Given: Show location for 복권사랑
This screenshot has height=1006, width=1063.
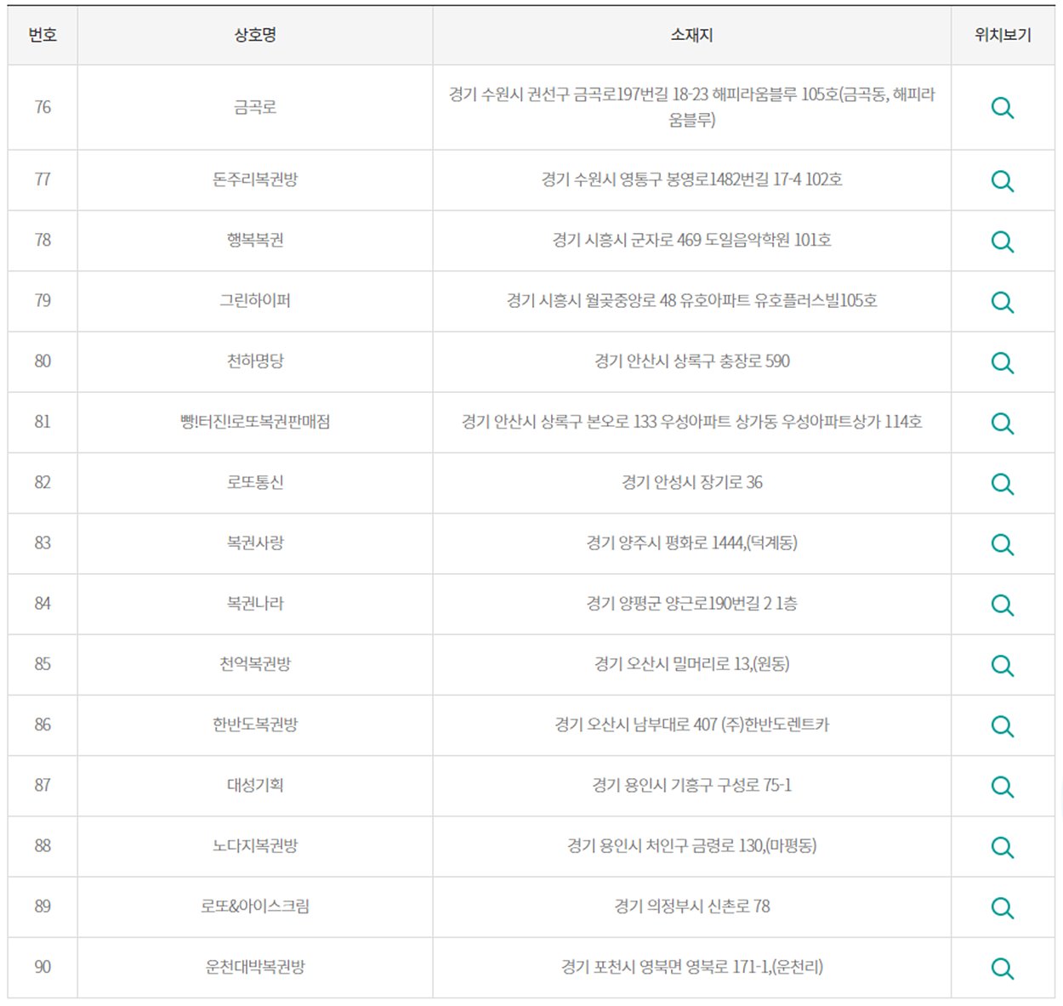Looking at the screenshot, I should [x=1003, y=544].
